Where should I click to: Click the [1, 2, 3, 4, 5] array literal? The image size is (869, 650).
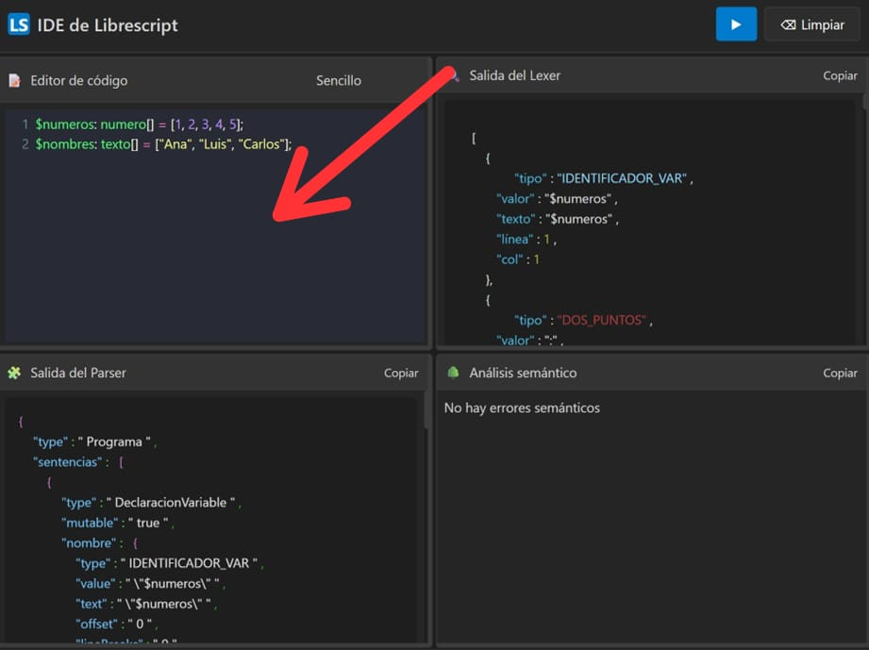click(205, 125)
